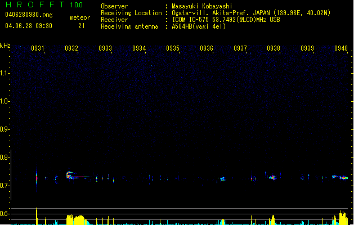Click the observer name Masayuki Kobayashi
The image size is (354, 225).
point(202,6)
